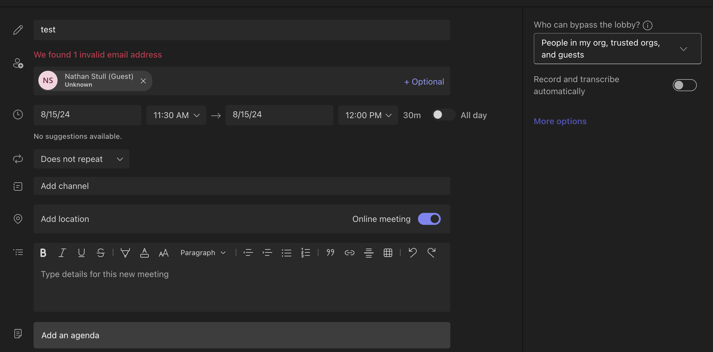Apply italic formatting

pos(62,253)
